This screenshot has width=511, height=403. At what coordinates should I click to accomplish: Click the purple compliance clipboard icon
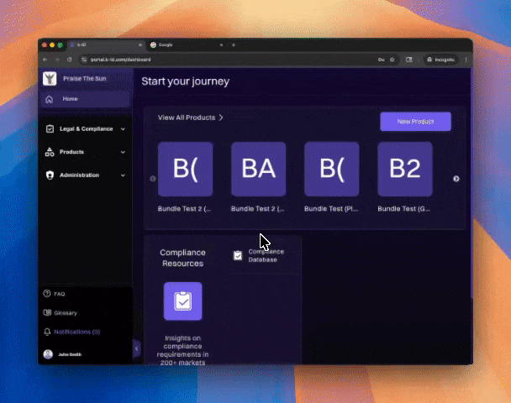tap(182, 301)
